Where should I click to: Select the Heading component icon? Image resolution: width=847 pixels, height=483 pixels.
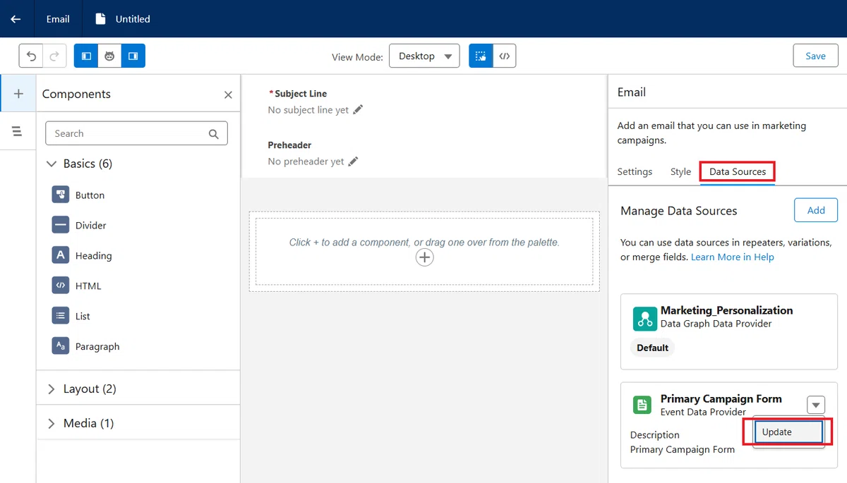click(x=61, y=255)
